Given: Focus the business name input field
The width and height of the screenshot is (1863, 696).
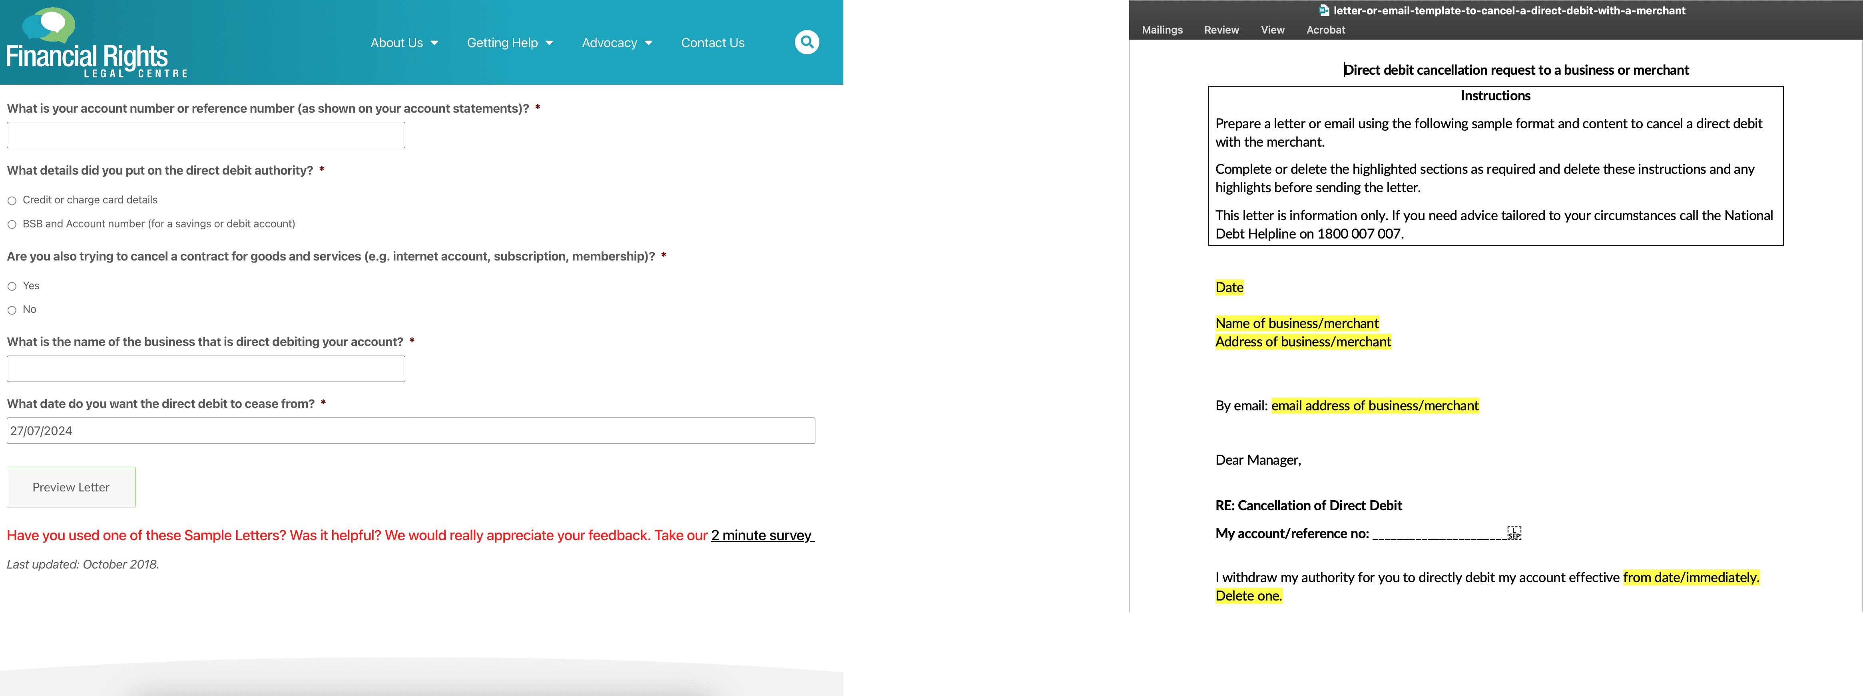Looking at the screenshot, I should click(206, 369).
